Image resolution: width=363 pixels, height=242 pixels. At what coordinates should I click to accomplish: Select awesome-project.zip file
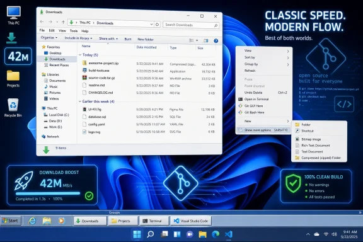(103, 63)
